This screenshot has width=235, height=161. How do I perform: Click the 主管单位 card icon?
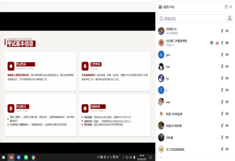tap(85, 66)
